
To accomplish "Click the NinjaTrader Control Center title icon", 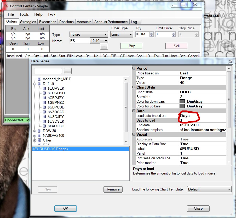I will [6, 6].
